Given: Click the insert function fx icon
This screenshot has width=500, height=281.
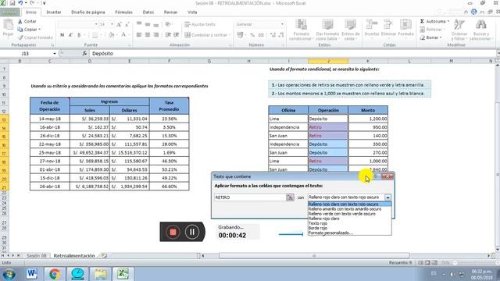Looking at the screenshot, I should (x=84, y=54).
